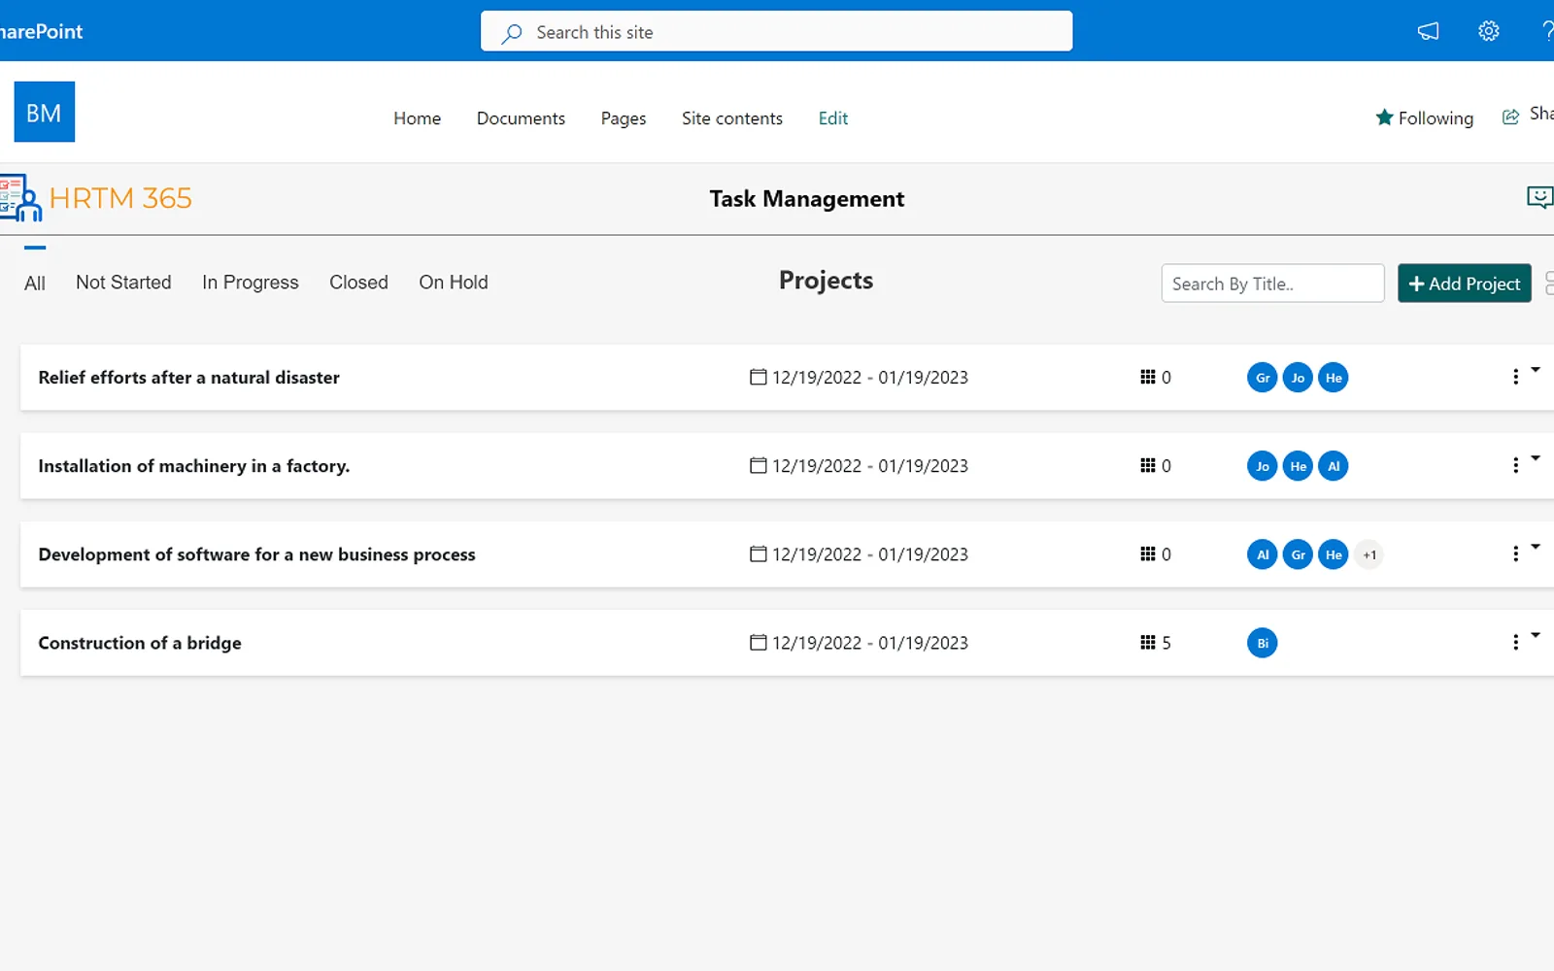Click the BM site logo tile

pos(45,112)
